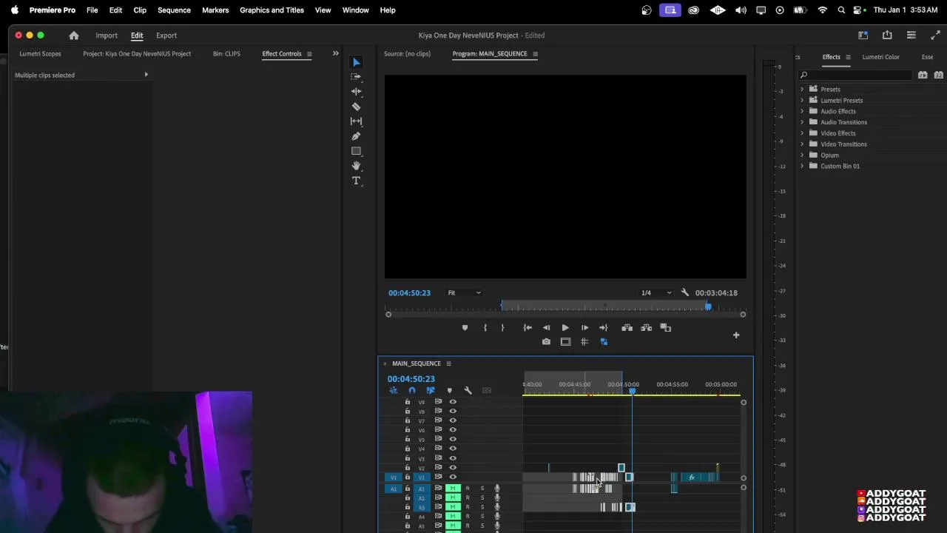947x533 pixels.
Task: Expand Opium effects folder
Action: click(802, 155)
